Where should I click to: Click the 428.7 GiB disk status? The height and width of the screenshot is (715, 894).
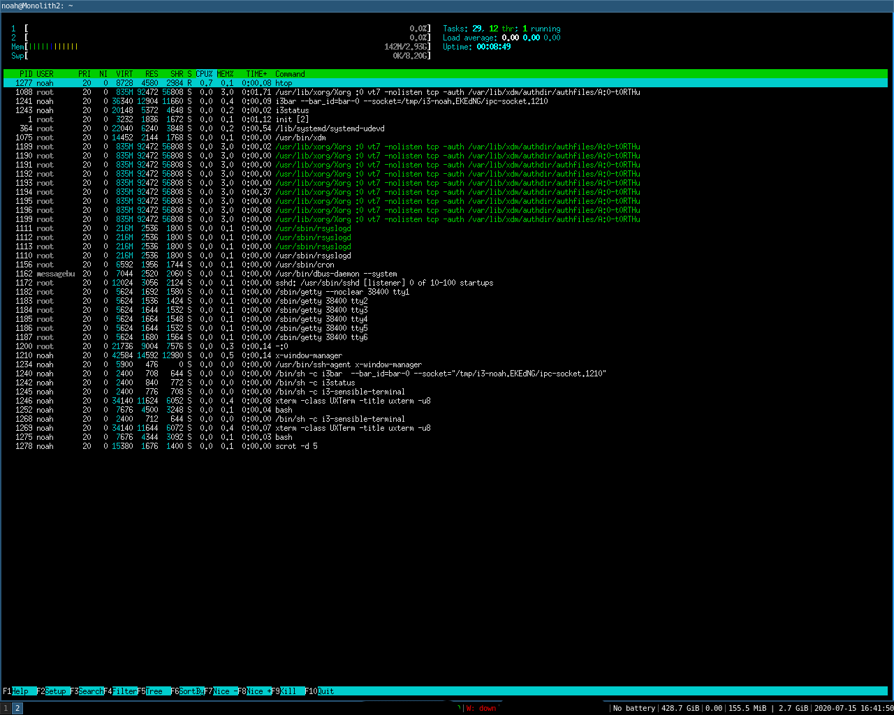coord(681,708)
